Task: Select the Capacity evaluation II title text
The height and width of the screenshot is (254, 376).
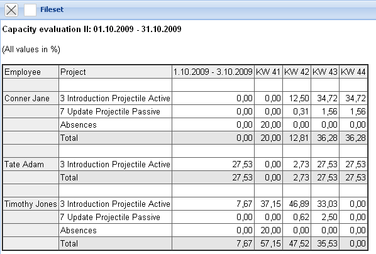Action: [x=92, y=30]
